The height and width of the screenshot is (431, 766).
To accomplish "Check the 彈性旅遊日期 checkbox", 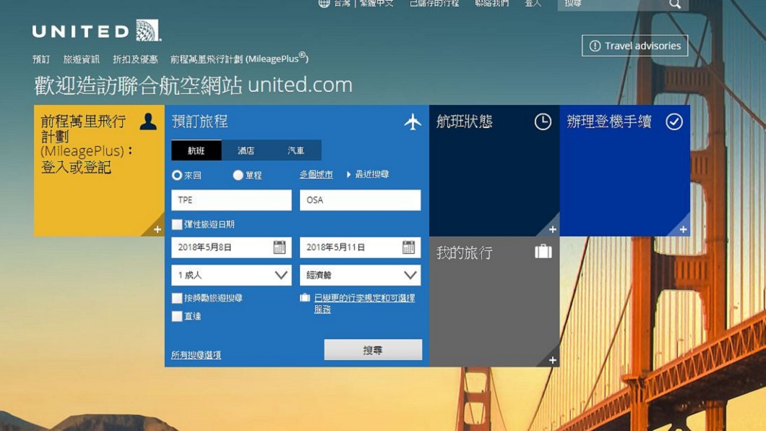I will point(177,224).
